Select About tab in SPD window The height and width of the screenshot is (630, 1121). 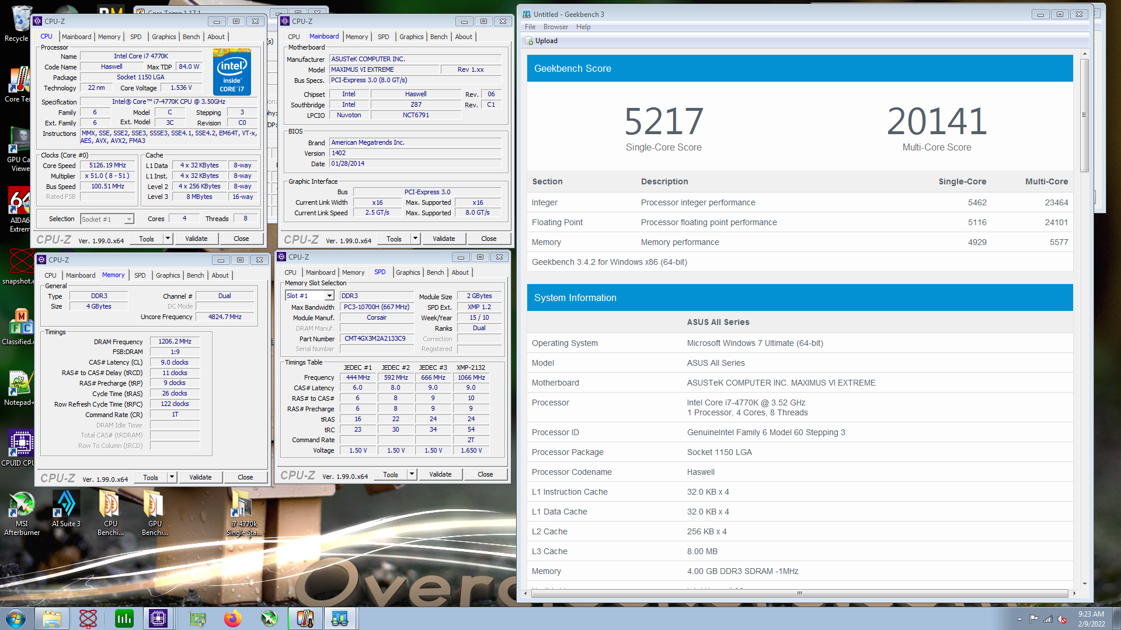460,272
